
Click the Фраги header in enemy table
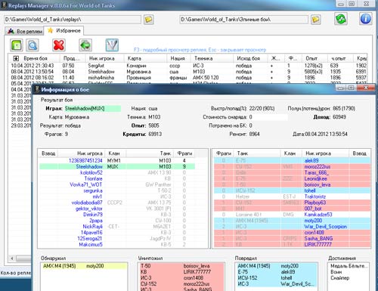(224, 153)
